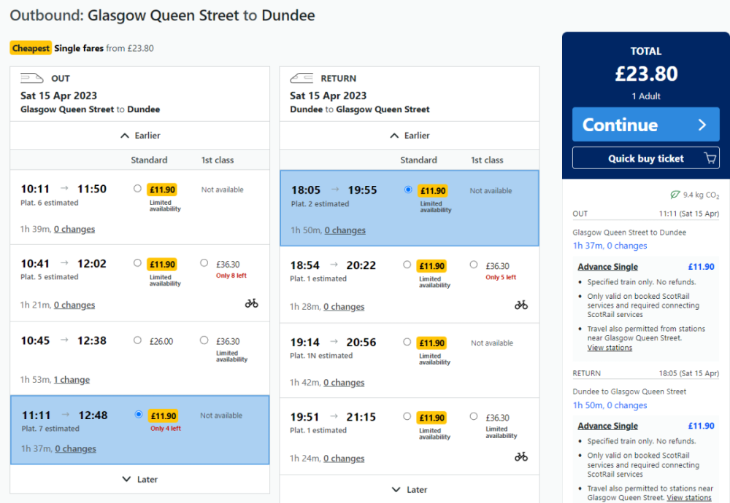Click the return 1st class column header
730x503 pixels.
(487, 160)
